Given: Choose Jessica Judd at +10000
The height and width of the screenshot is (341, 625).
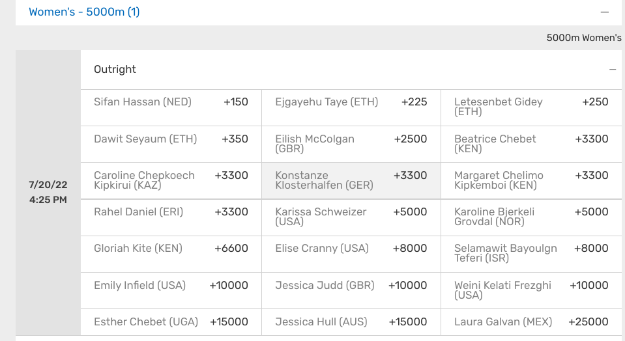Looking at the screenshot, I should click(351, 290).
